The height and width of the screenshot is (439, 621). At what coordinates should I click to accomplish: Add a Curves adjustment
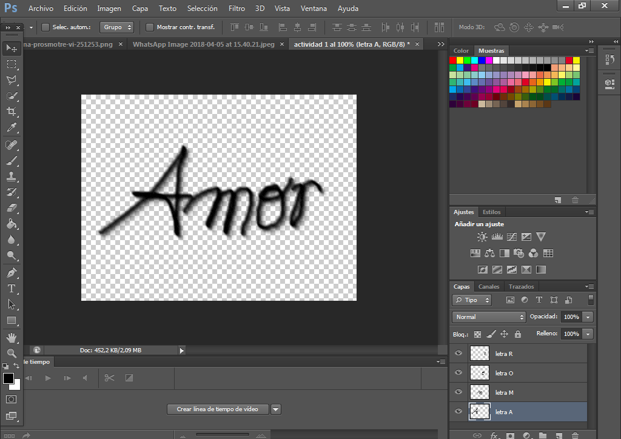tap(512, 236)
